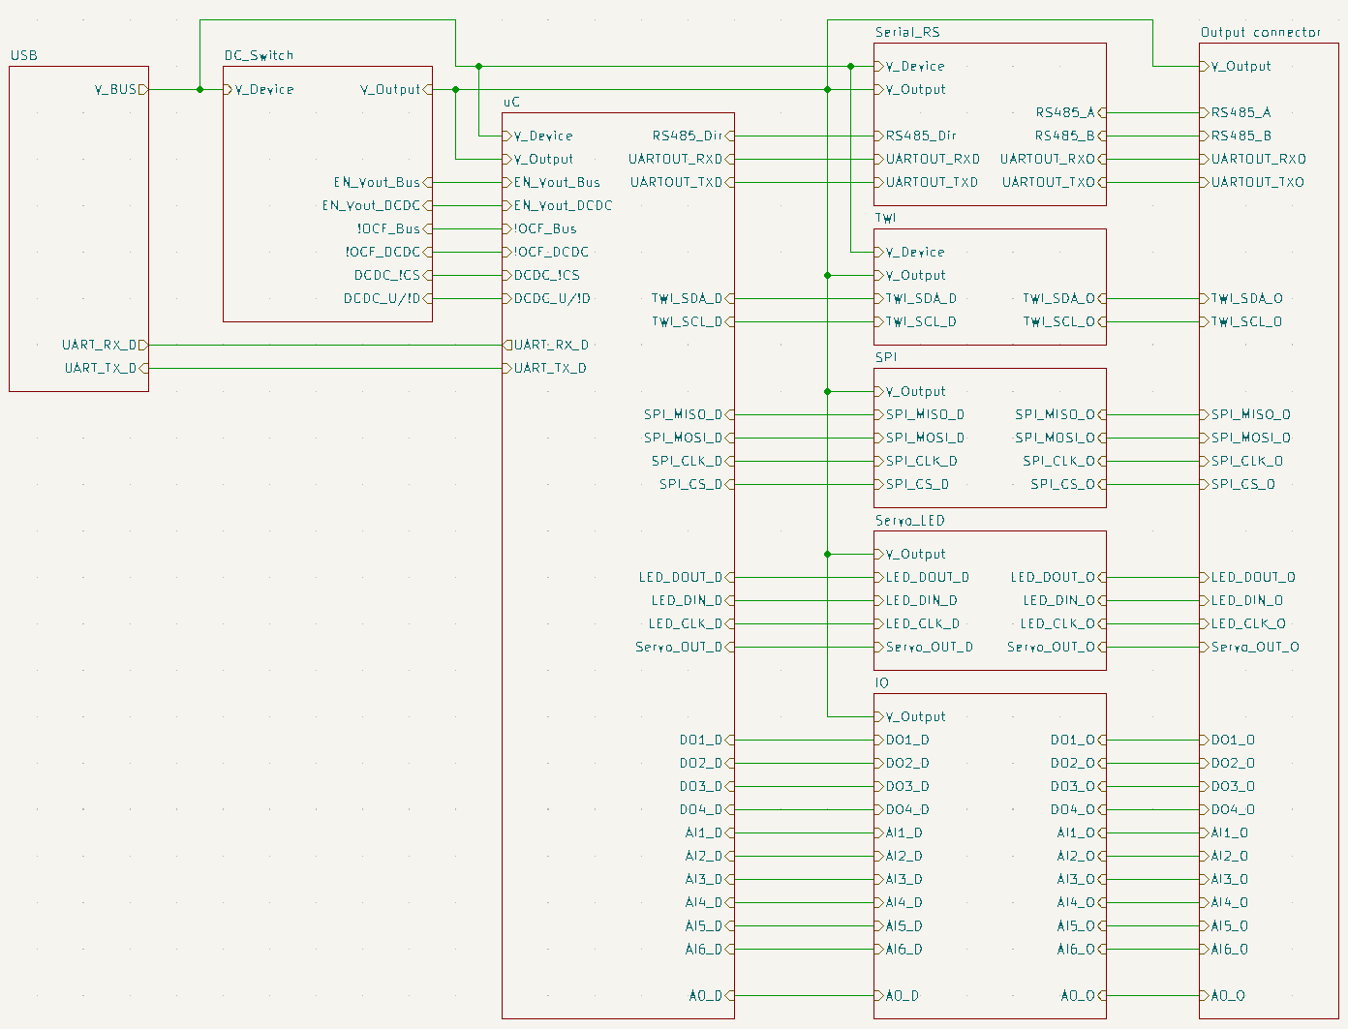Click RS485_Dir pin on uC sheet

click(693, 136)
